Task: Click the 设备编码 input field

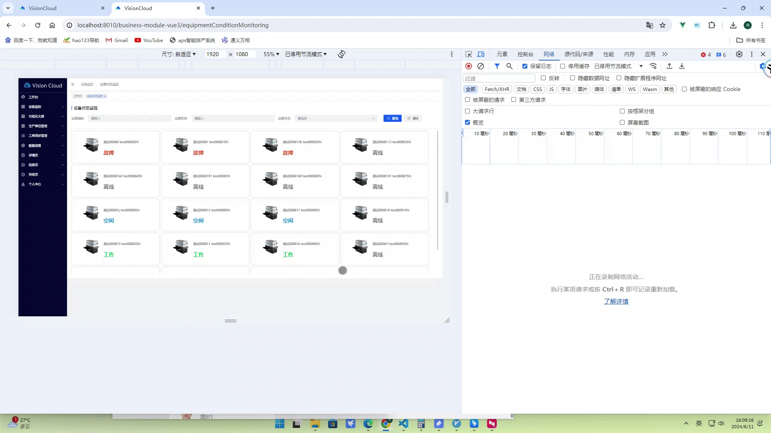Action: tap(129, 118)
